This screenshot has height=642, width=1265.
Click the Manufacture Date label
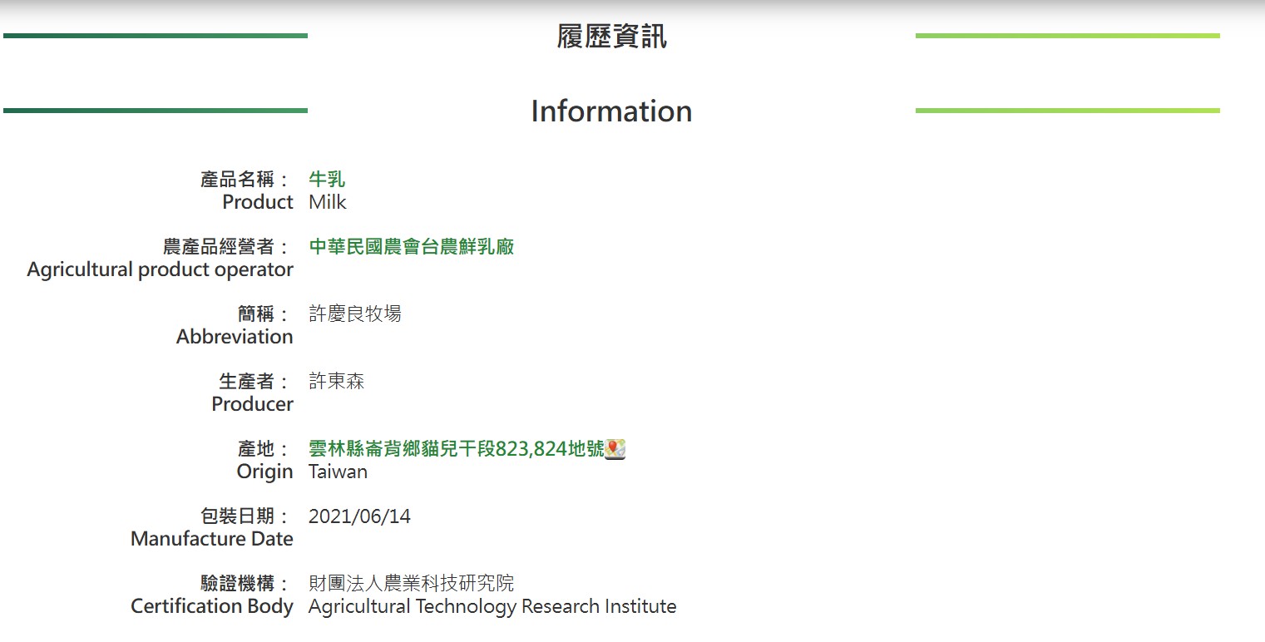click(x=211, y=540)
